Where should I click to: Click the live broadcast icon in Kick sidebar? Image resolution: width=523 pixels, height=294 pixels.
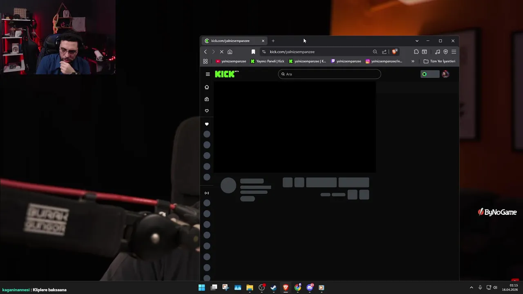point(207,193)
